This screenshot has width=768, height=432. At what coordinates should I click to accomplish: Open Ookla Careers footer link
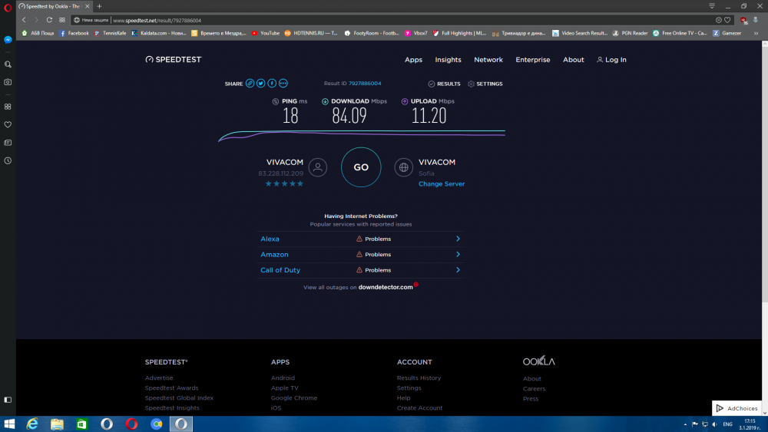[x=534, y=388]
